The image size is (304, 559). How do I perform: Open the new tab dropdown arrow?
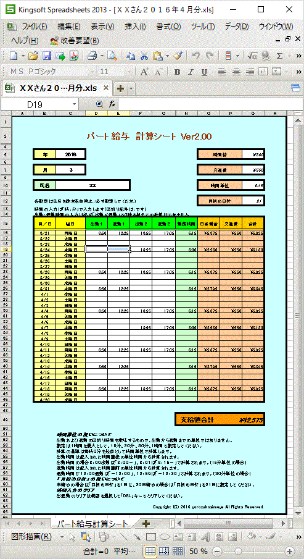tap(131, 88)
